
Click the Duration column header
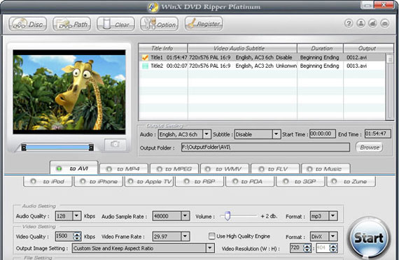click(320, 48)
